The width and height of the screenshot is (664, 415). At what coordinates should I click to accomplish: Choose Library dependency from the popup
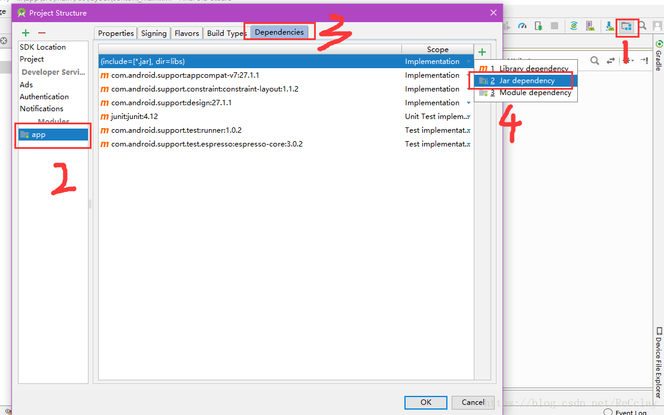click(526, 68)
